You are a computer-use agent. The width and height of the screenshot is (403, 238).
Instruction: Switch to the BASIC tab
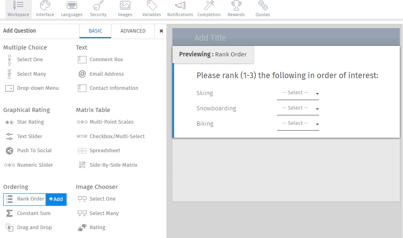pos(95,31)
